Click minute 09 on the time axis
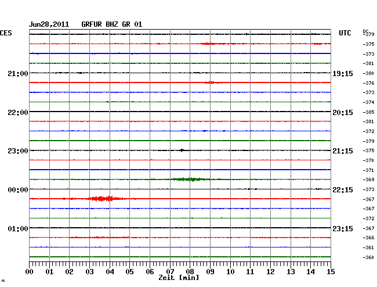 (x=210, y=271)
